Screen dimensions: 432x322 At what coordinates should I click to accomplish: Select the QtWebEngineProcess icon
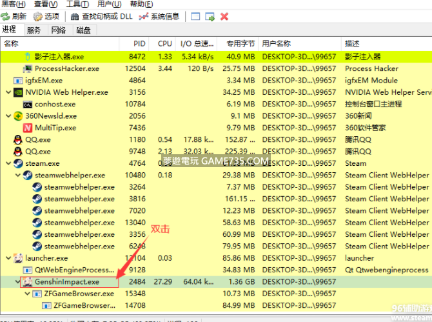click(27, 270)
